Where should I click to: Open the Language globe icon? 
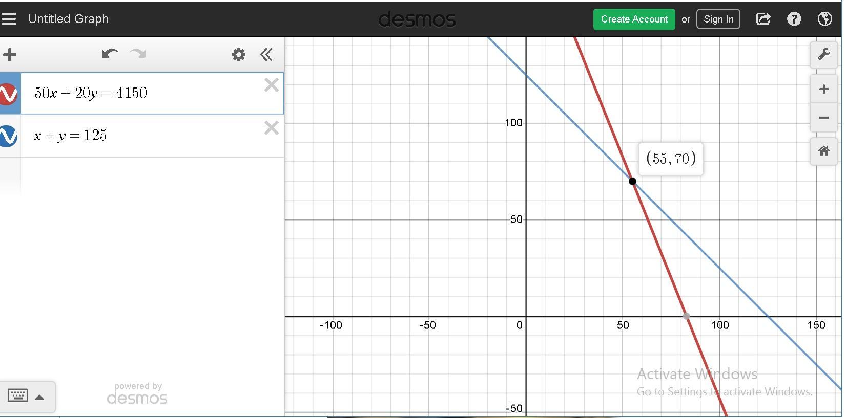click(x=824, y=19)
